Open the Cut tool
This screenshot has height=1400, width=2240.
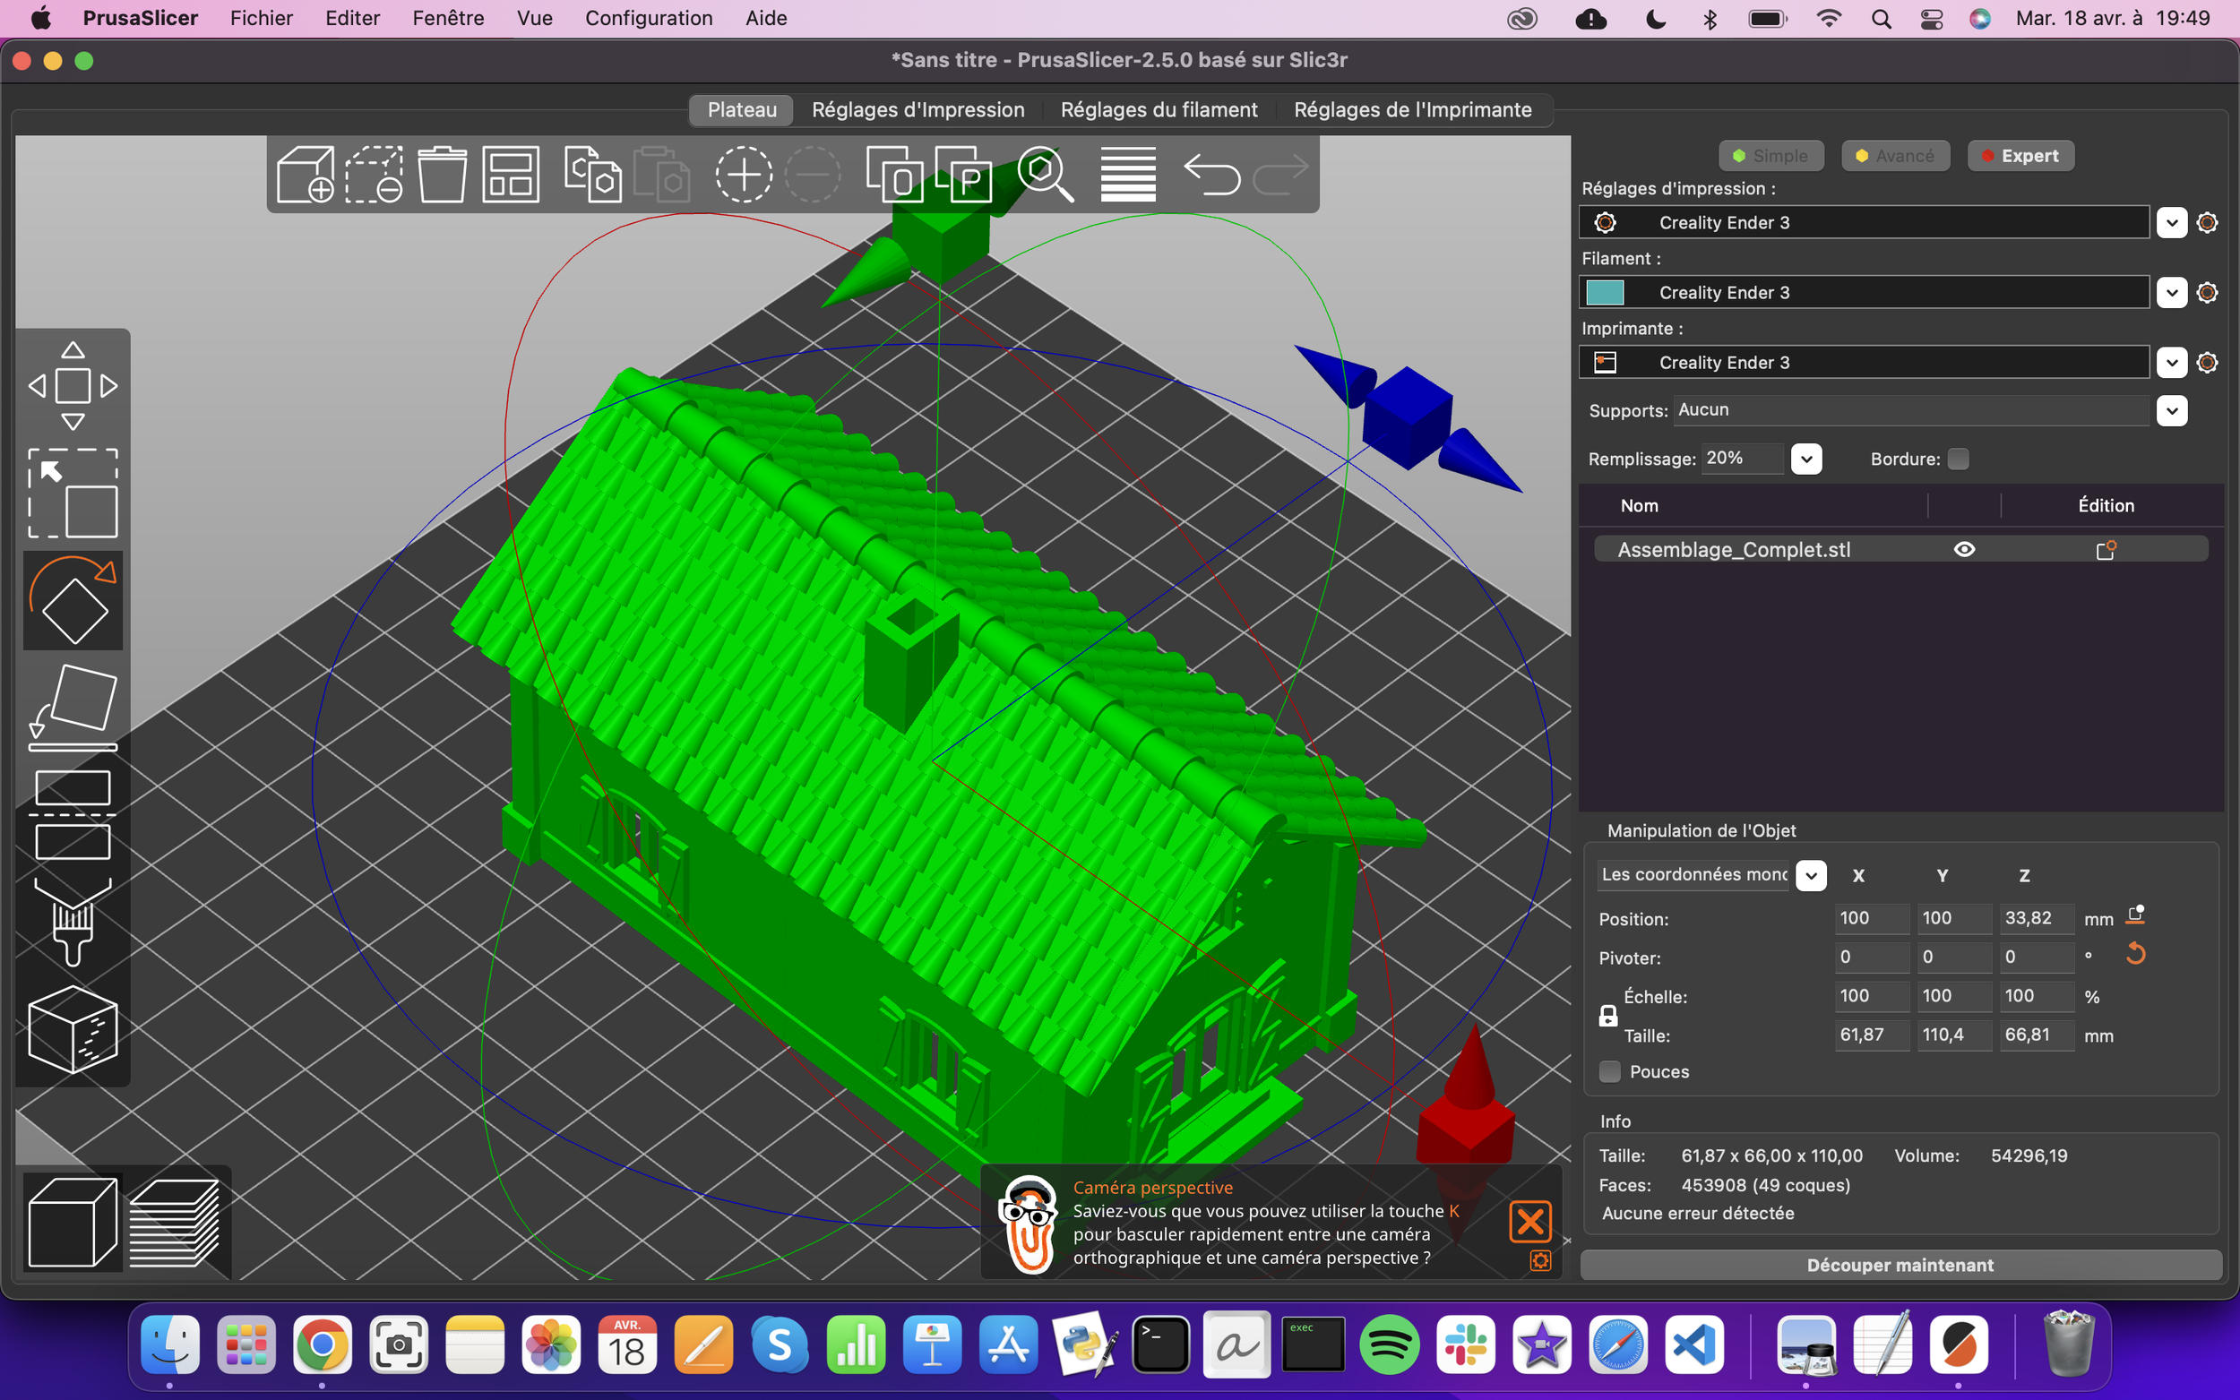click(x=73, y=813)
